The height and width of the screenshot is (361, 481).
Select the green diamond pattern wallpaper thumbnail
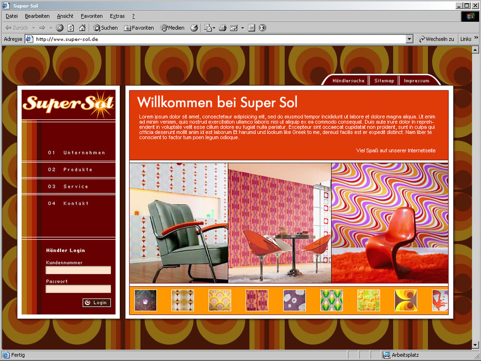pyautogui.click(x=331, y=300)
